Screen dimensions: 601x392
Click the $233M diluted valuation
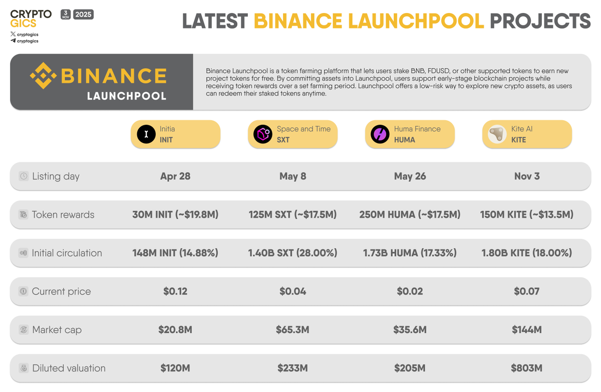point(292,368)
